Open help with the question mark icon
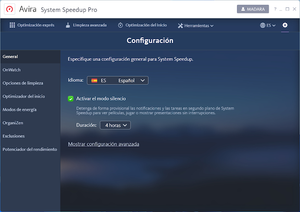300x212 pixels. [x=275, y=9]
